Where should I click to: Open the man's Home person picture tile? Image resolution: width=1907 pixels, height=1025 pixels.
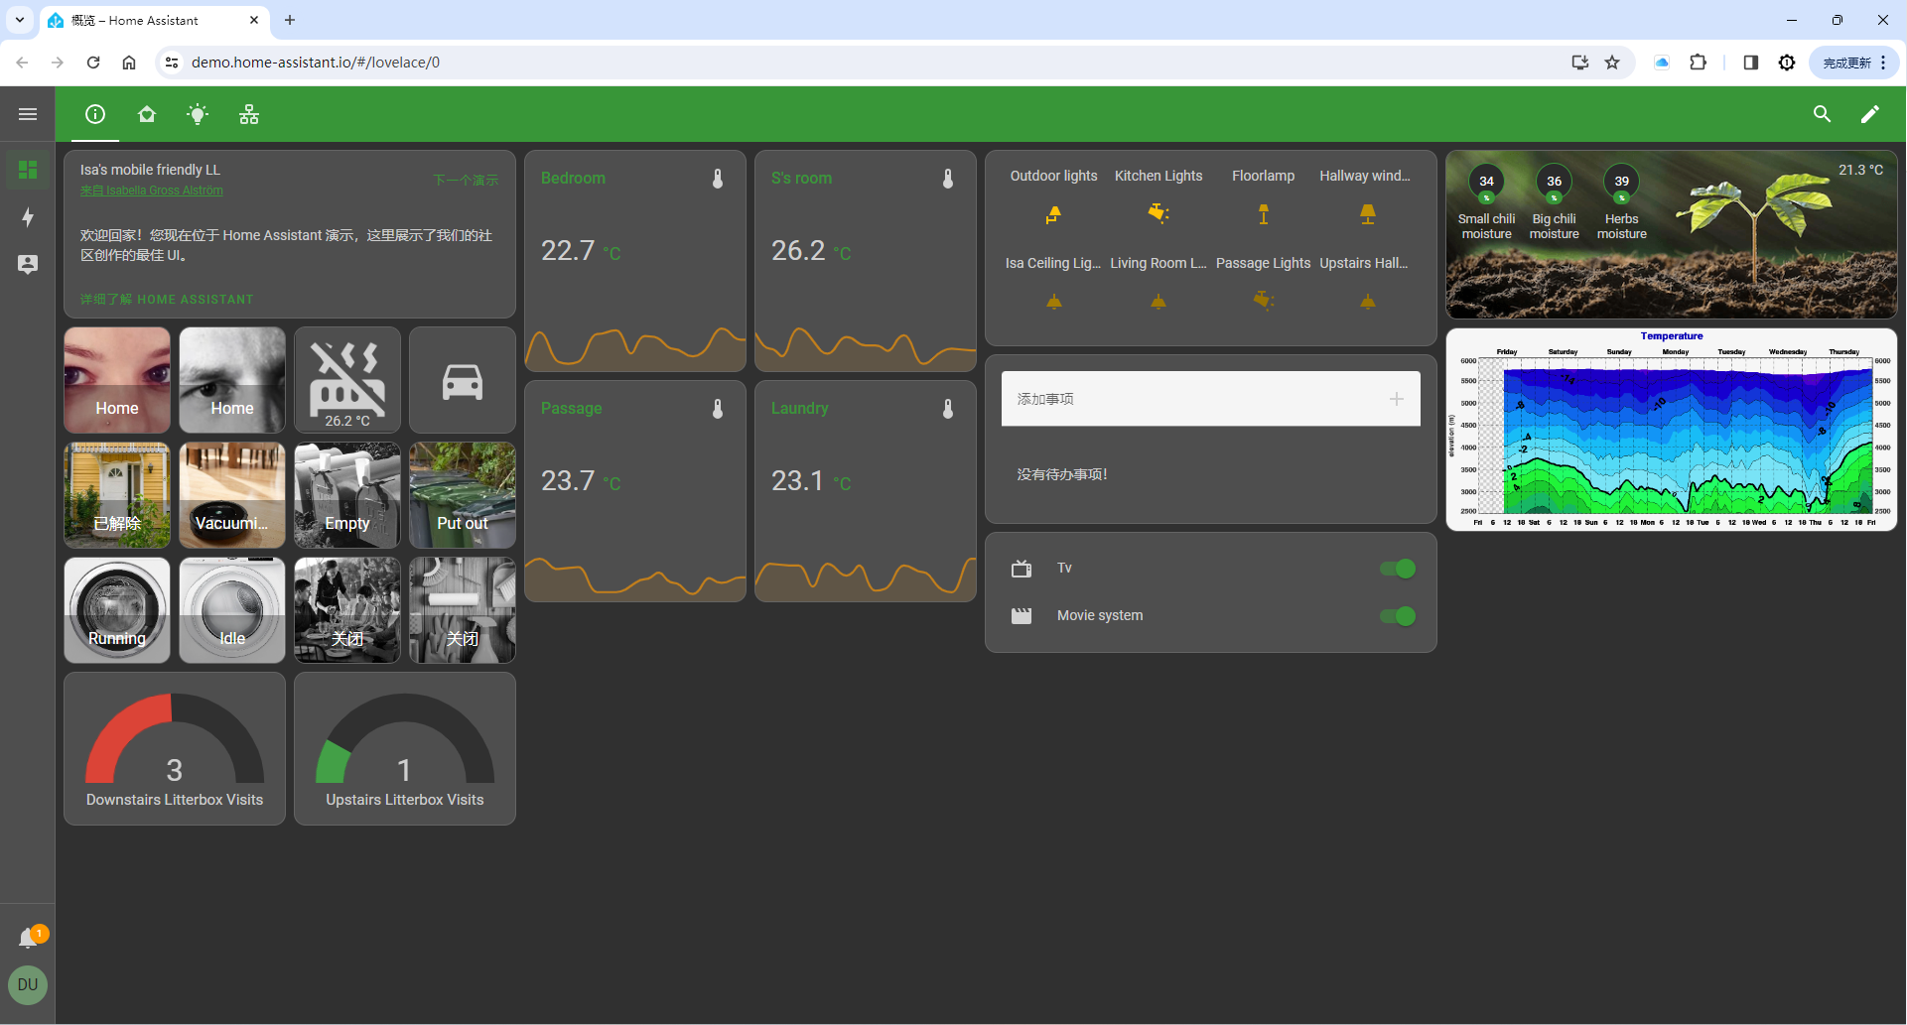232,380
